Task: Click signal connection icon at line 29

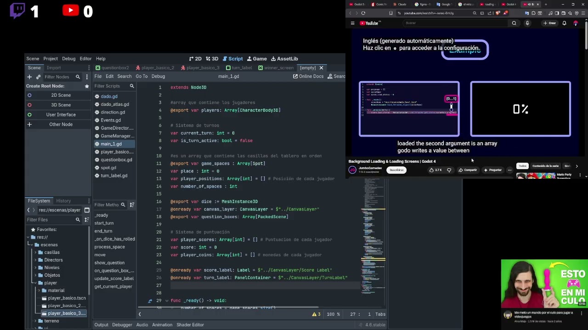Action: [150, 301]
